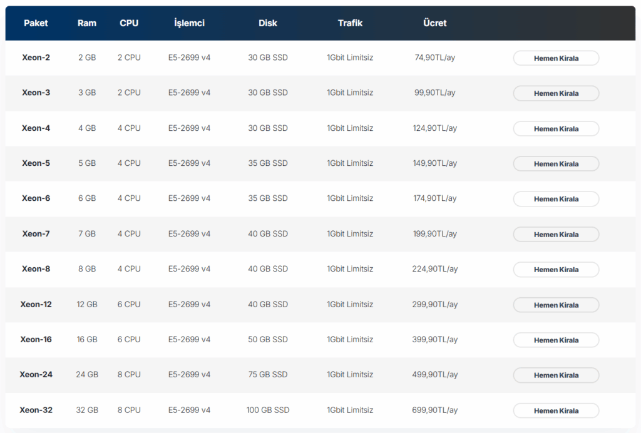This screenshot has width=641, height=433.
Task: Click the Xeon-24 package name
Action: tap(36, 375)
